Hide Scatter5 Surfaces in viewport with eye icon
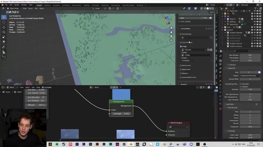This screenshot has height=147, width=263. coord(255,46)
